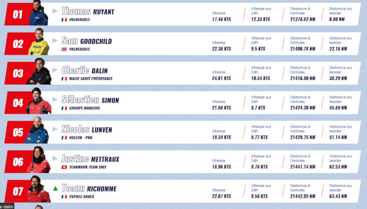Click Justine Mettraux's portrait thumbnail
The width and height of the screenshot is (367, 209).
(38, 160)
